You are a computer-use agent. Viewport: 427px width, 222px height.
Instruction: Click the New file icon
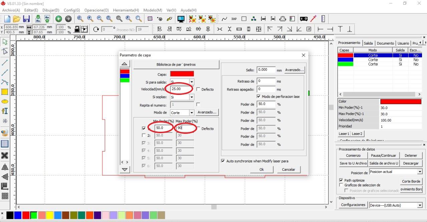[x=7, y=19]
